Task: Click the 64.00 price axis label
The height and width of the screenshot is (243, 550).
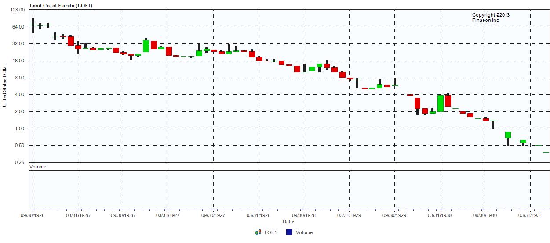Action: click(19, 27)
